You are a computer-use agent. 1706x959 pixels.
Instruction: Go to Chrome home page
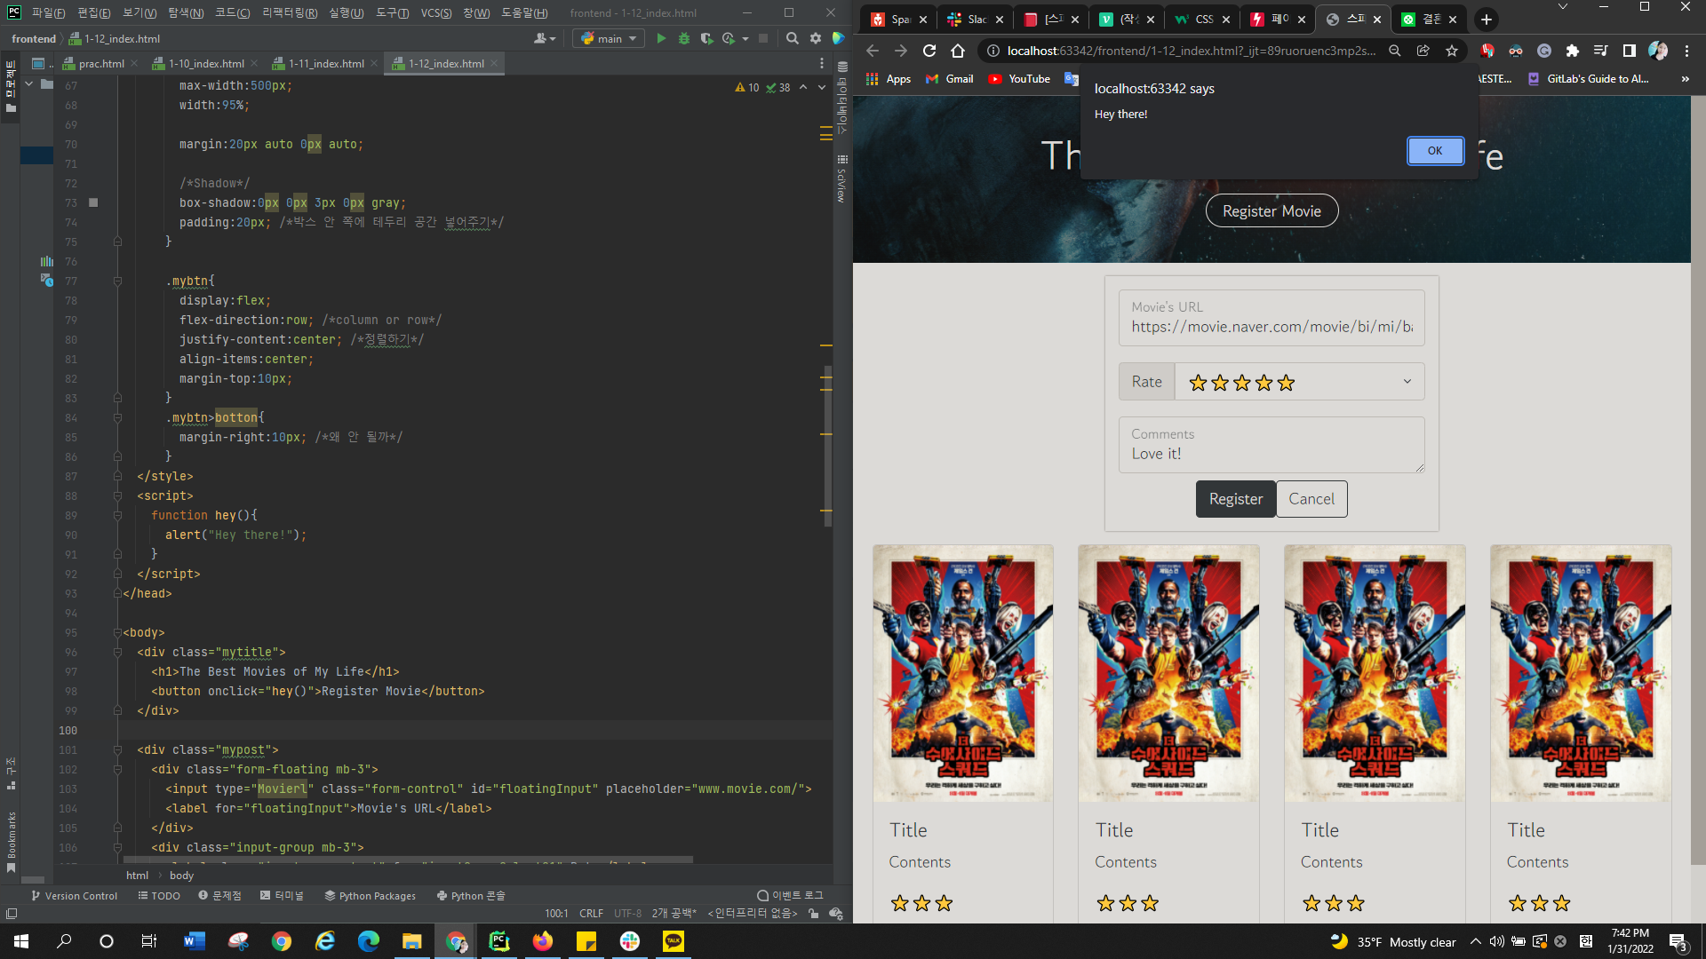point(958,51)
